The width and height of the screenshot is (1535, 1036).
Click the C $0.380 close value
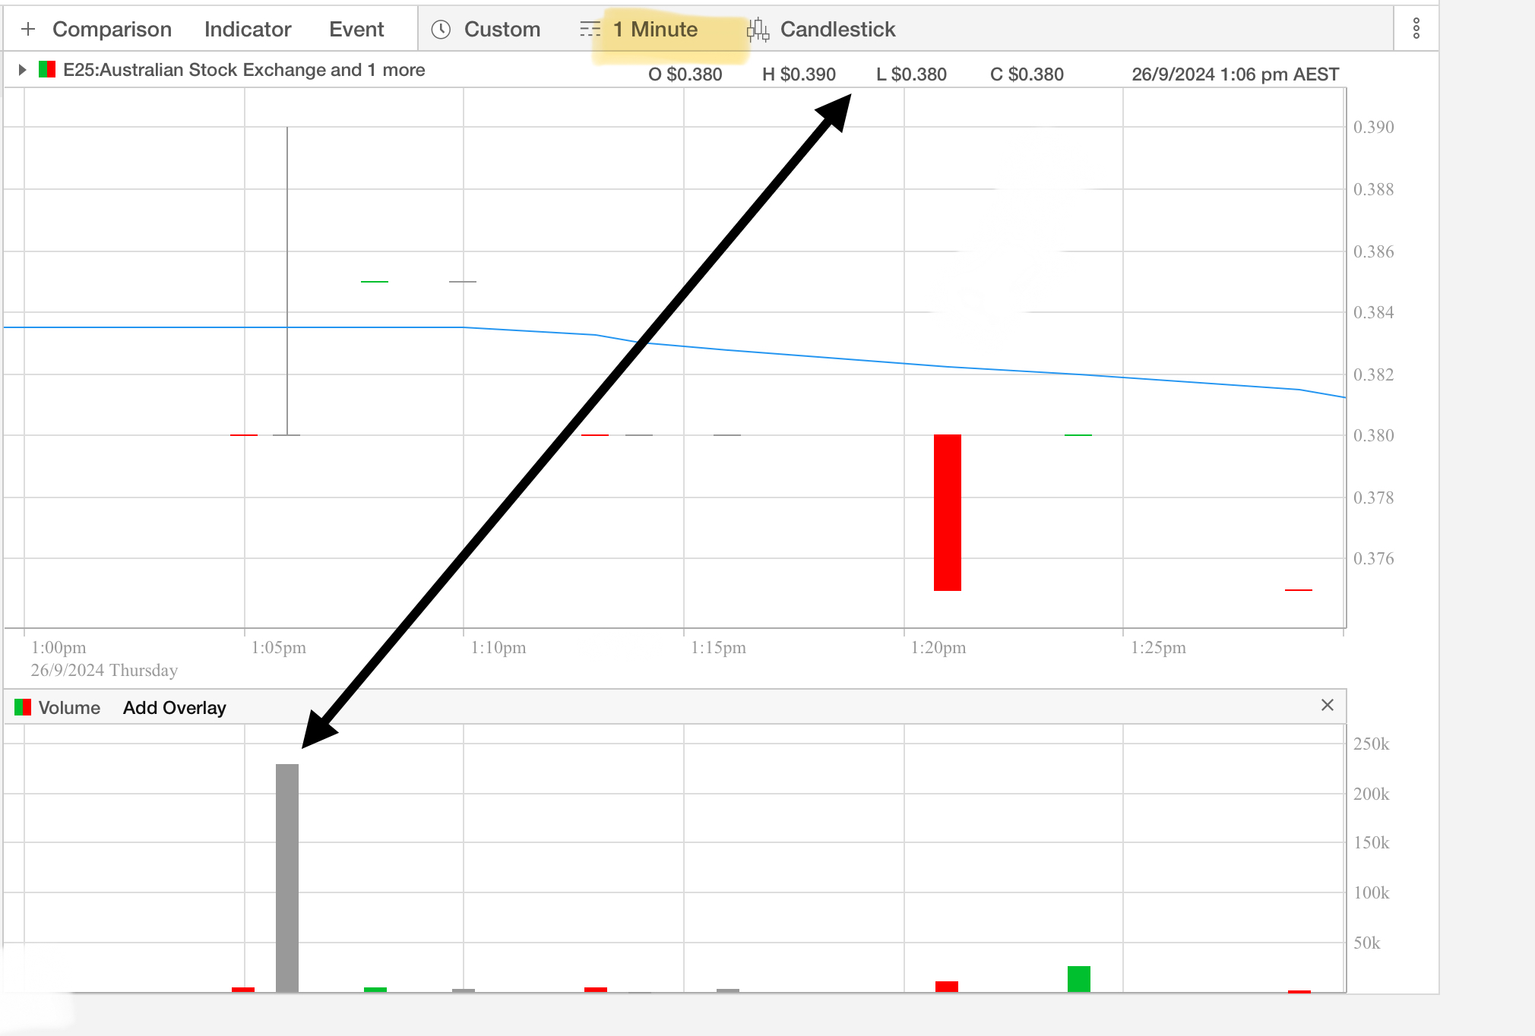(x=1027, y=74)
